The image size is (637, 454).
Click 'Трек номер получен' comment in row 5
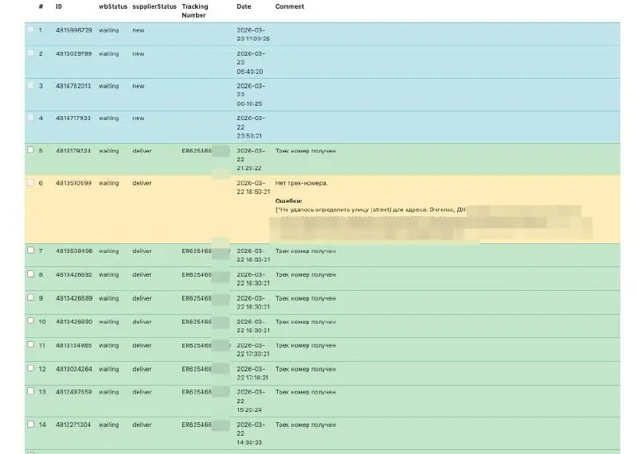[306, 151]
